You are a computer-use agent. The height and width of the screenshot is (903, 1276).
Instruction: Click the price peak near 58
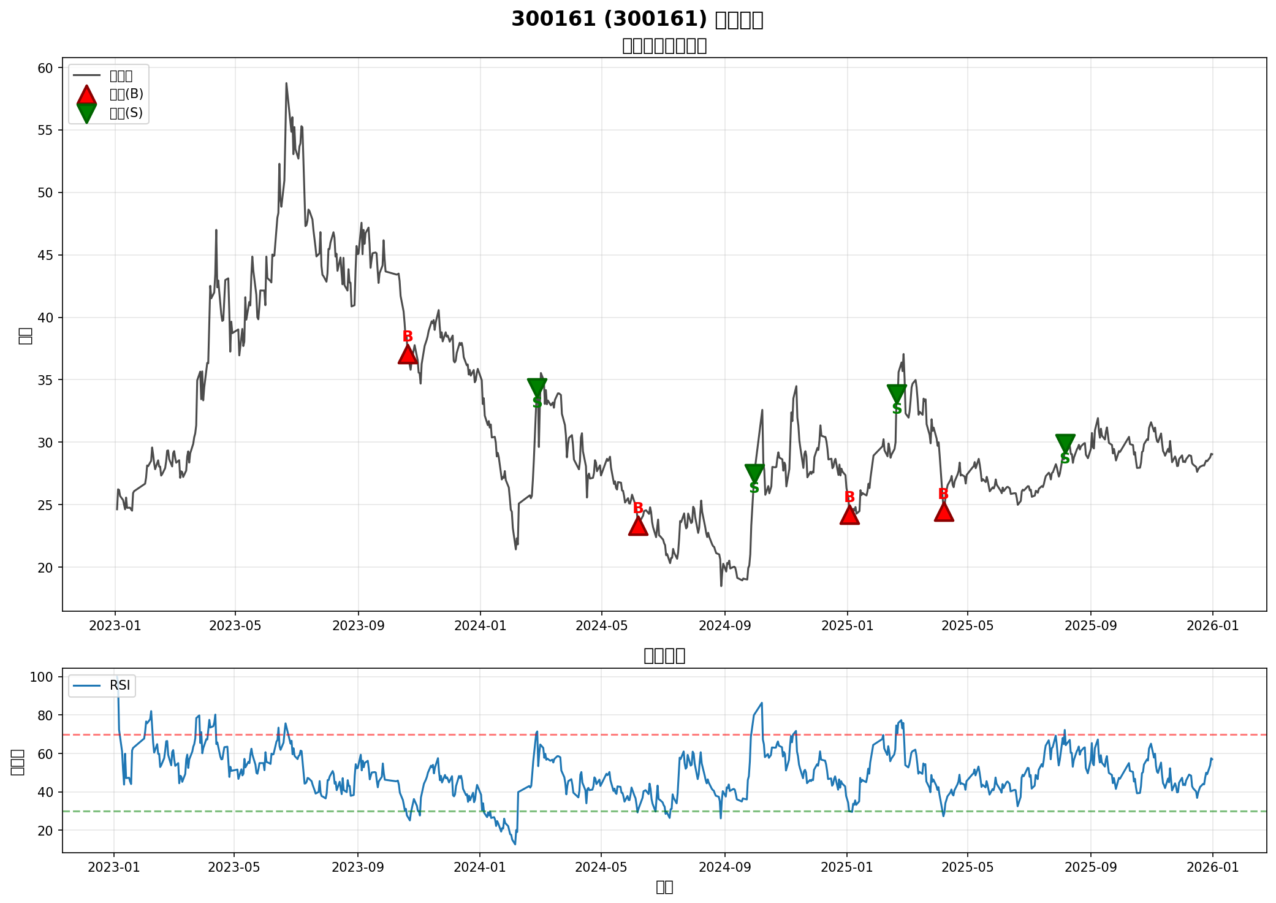click(x=286, y=84)
